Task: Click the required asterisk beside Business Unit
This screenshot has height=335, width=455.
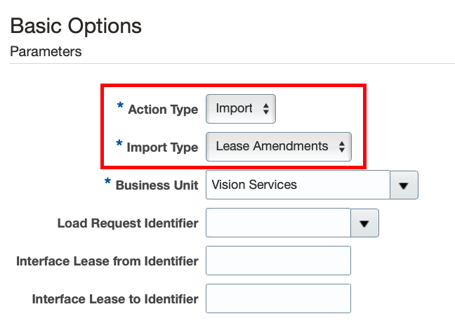Action: tap(107, 183)
